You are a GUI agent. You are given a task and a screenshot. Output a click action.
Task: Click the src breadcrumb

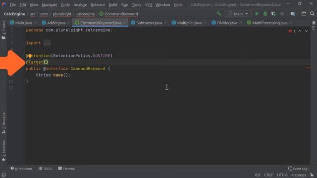click(33, 14)
